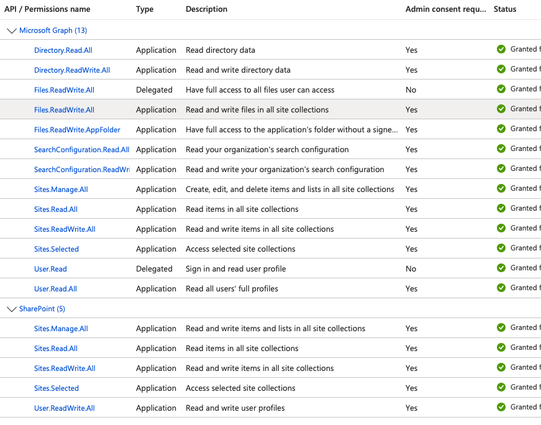
Task: Click green checkmark for Directory.ReadWrite.All row
Action: (x=501, y=70)
